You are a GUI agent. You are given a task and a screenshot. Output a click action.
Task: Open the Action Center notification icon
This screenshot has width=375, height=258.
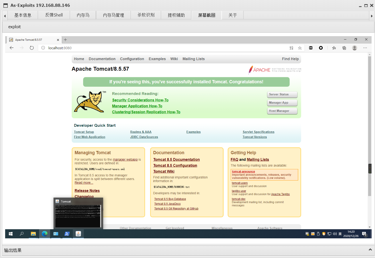(x=365, y=234)
